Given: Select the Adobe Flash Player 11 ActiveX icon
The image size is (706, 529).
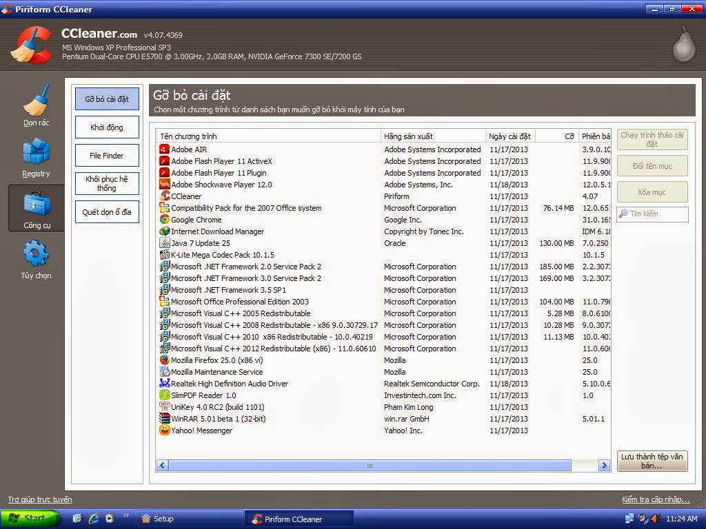Looking at the screenshot, I should tap(164, 160).
